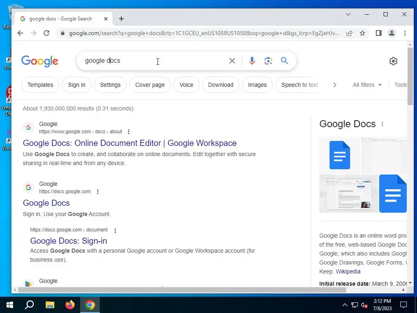Viewport: 417px width, 313px height.
Task: Clear the search box text
Action: coord(232,61)
